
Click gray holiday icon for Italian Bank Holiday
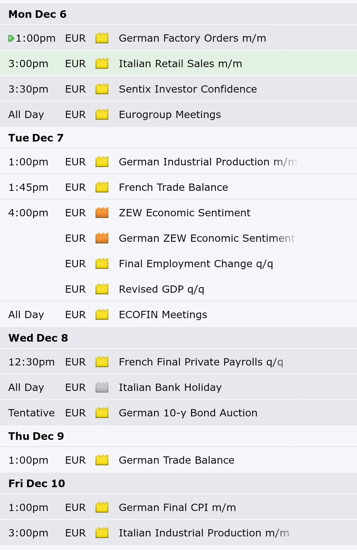point(102,387)
